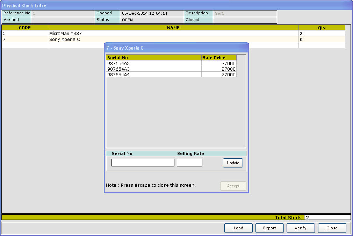Click the Total Stock value field

[327, 217]
